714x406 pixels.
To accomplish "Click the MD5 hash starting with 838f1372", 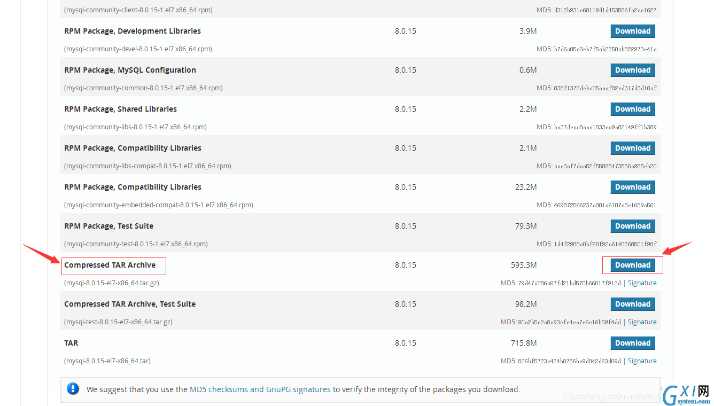I will [x=606, y=88].
